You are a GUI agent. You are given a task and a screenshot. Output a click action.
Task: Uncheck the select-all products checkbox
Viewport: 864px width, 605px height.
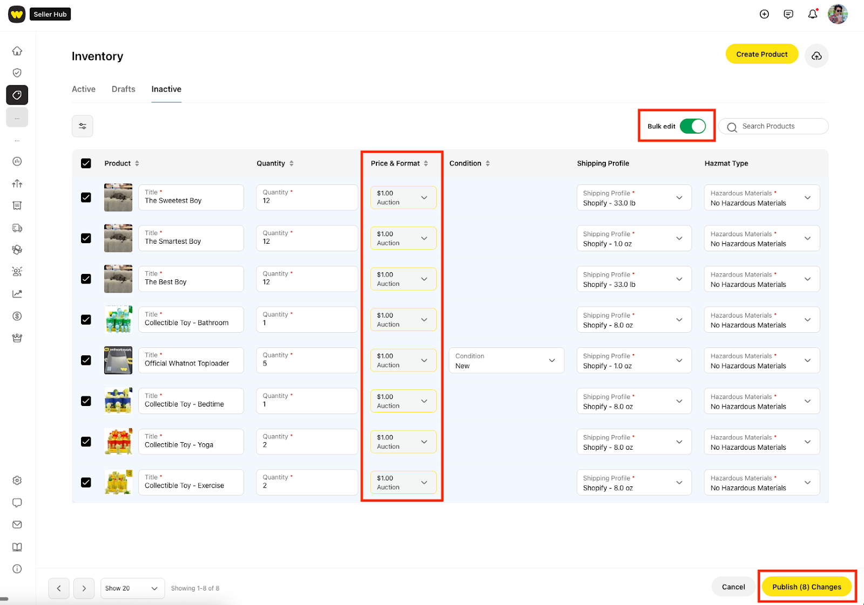coord(86,163)
